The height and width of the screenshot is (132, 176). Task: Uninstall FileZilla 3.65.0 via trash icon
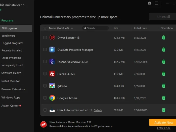click(164, 74)
